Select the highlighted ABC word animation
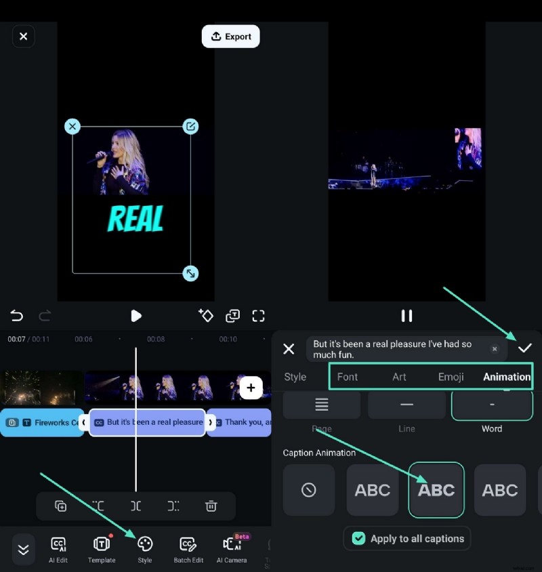542x572 pixels. click(x=436, y=490)
